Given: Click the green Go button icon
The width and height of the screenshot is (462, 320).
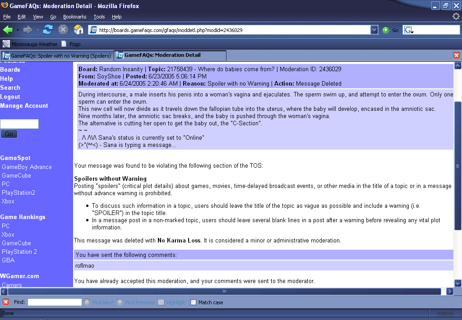Looking at the screenshot, I should [386, 30].
